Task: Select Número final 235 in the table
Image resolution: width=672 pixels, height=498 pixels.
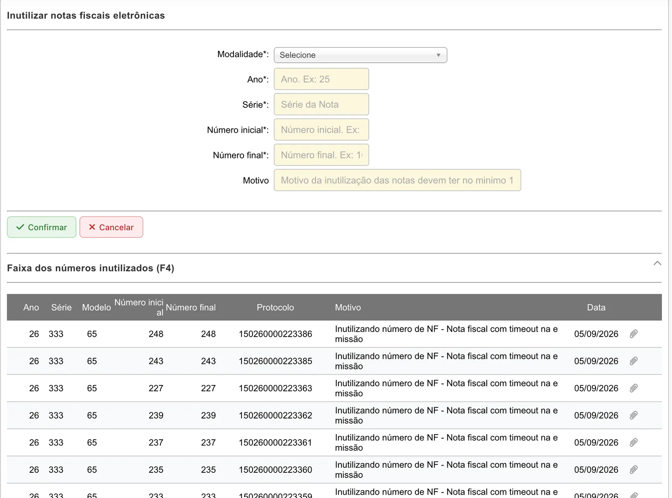Action: point(208,470)
